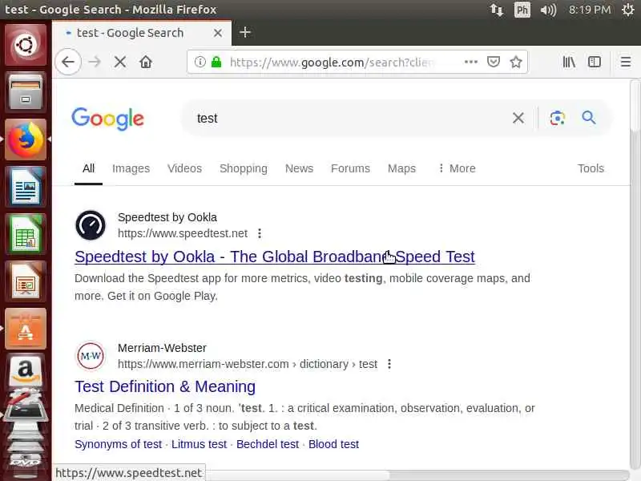The height and width of the screenshot is (481, 641).
Task: Click the 'Speedtest by Ookla' site name text
Action: 167,217
